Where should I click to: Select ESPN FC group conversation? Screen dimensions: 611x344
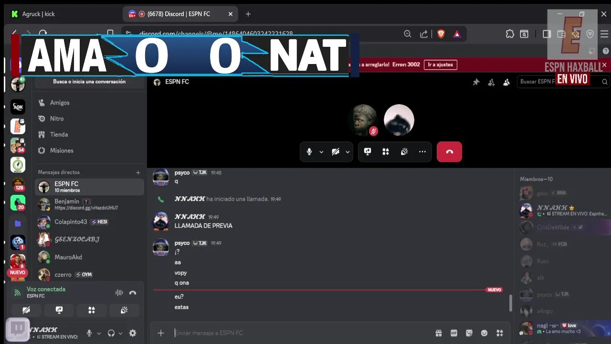(x=89, y=187)
